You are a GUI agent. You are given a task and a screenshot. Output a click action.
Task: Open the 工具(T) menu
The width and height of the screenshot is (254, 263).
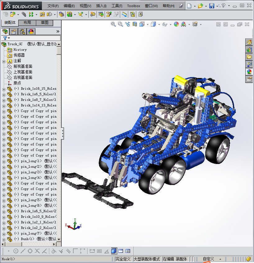117,6
